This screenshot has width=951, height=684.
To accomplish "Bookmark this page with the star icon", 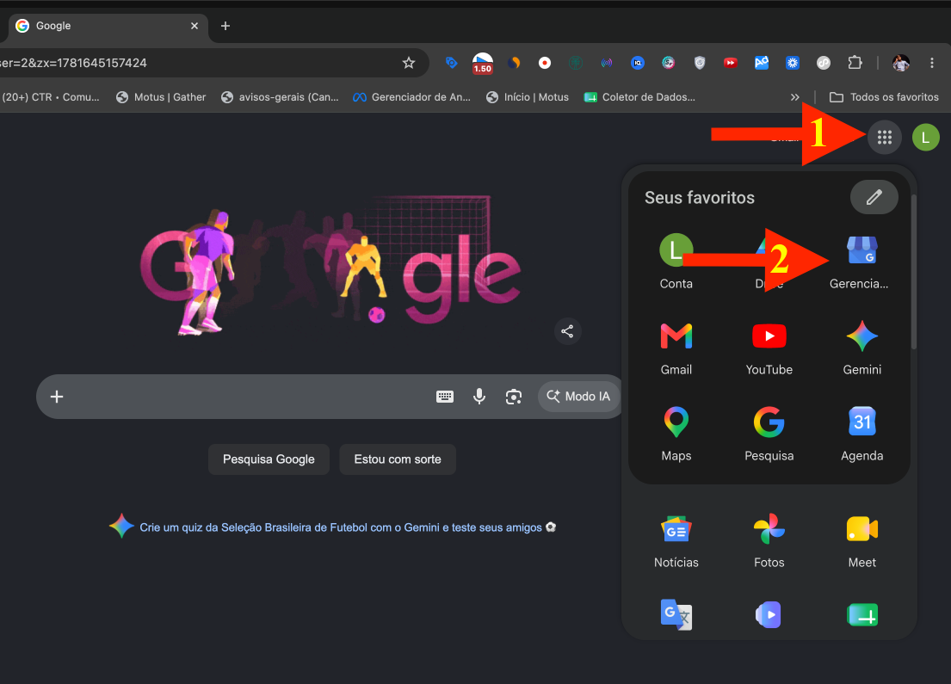I will [x=408, y=63].
